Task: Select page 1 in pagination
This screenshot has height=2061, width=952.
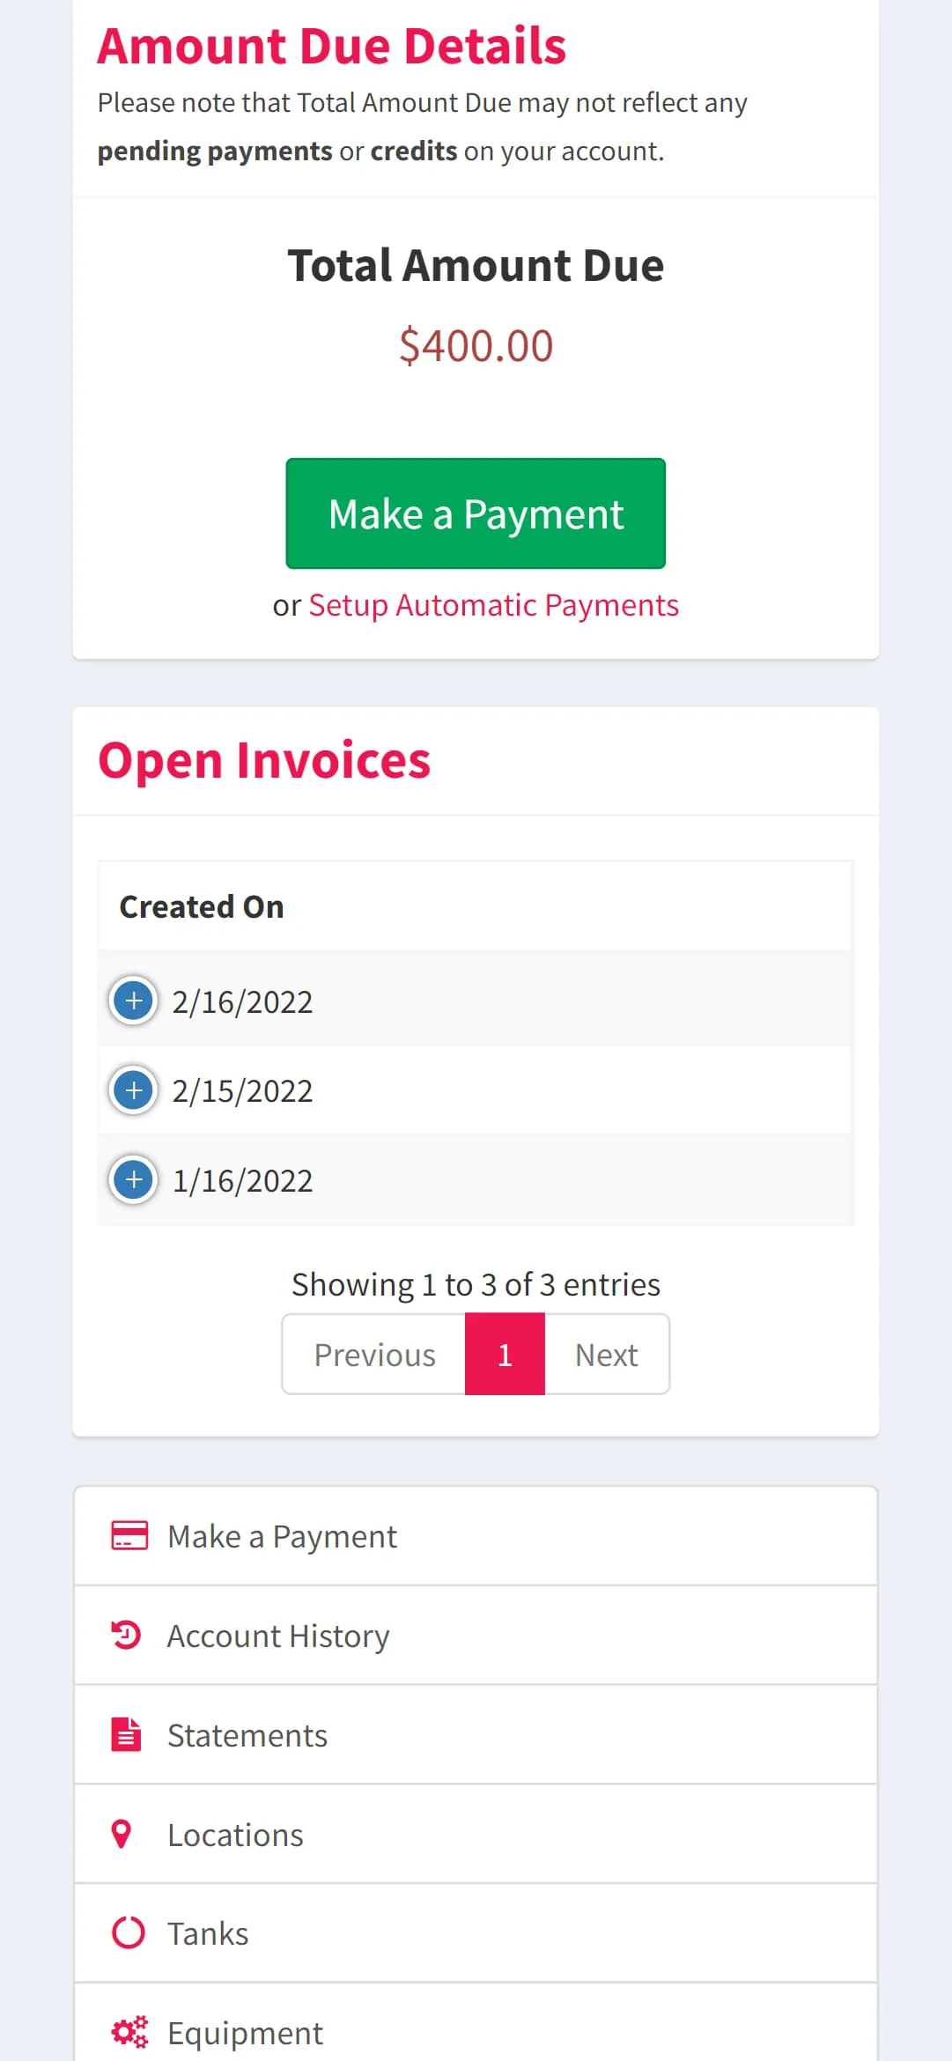Action: click(505, 1355)
